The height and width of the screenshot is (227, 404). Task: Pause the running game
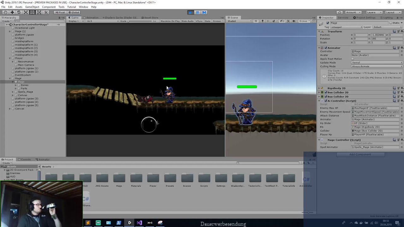197,12
